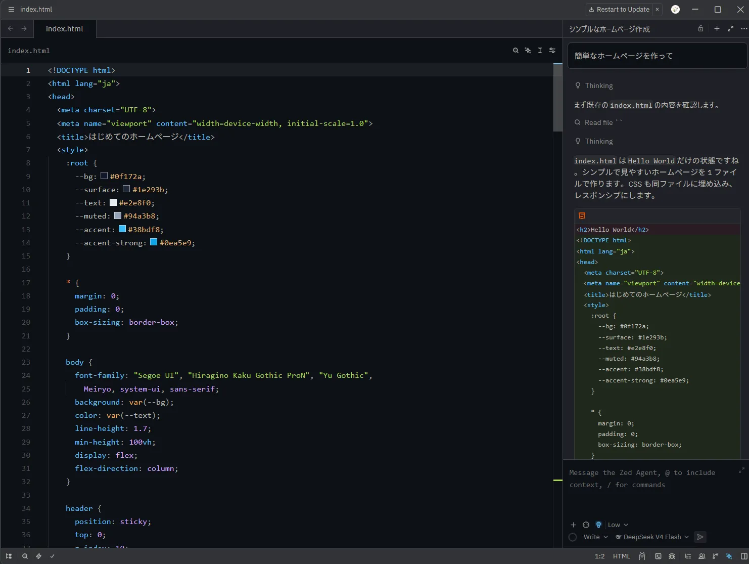Click the #0ea5e9 color swatch
The width and height of the screenshot is (749, 564).
(x=154, y=242)
